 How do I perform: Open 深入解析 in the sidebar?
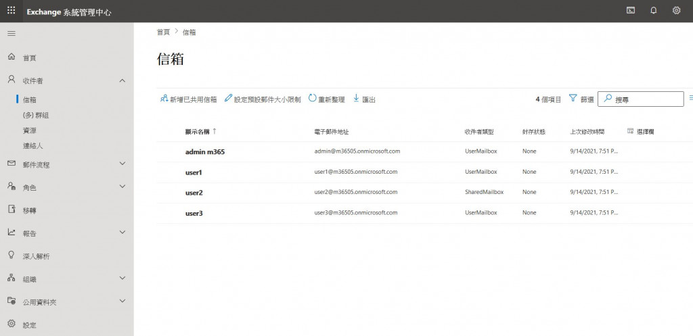point(37,256)
